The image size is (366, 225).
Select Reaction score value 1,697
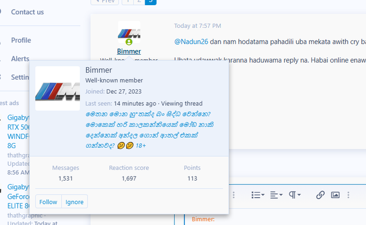(129, 178)
